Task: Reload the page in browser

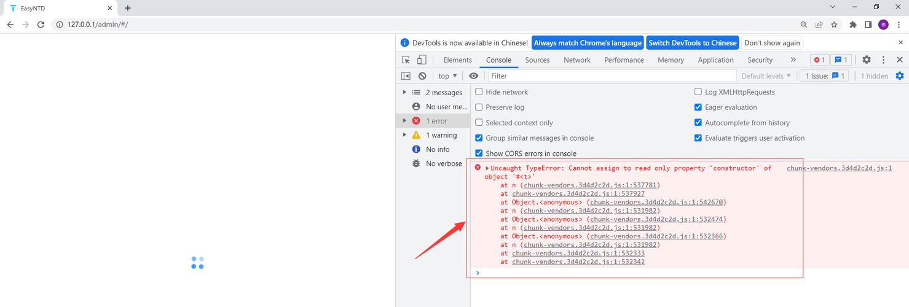Action: tap(41, 25)
